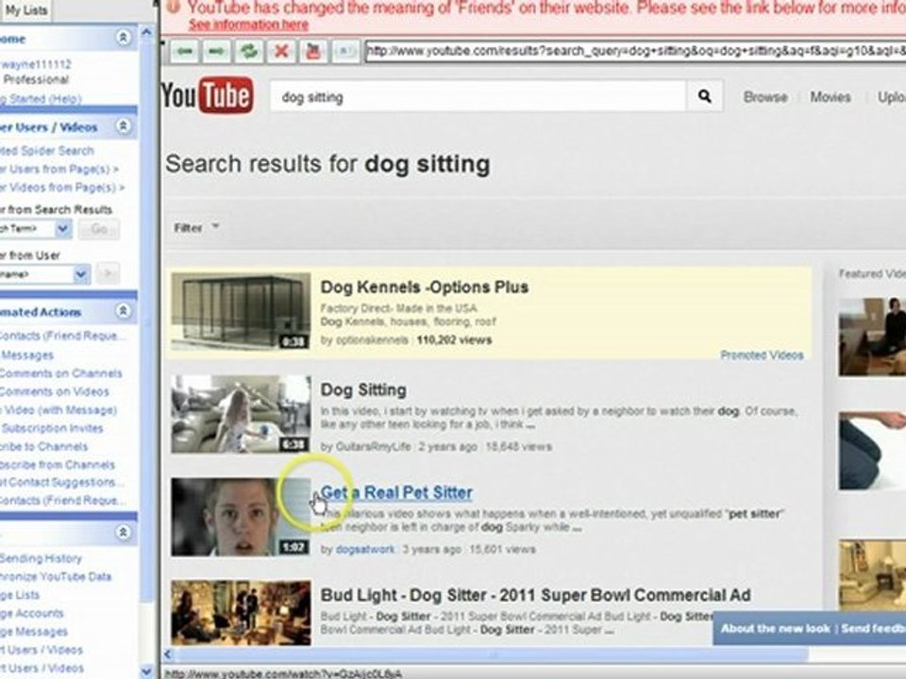Click Synchronize YouTube Data in sidebar
Viewport: 906px width, 679px height.
pyautogui.click(x=56, y=577)
